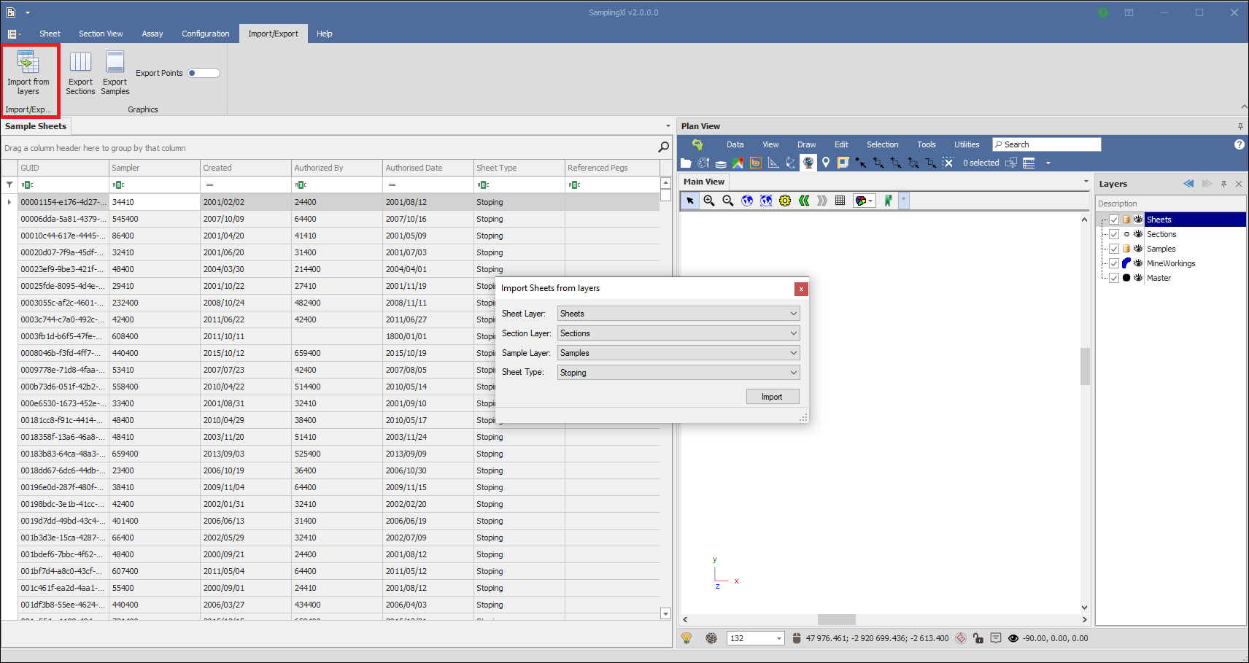Open the Selection menu in Plan View

(x=882, y=144)
